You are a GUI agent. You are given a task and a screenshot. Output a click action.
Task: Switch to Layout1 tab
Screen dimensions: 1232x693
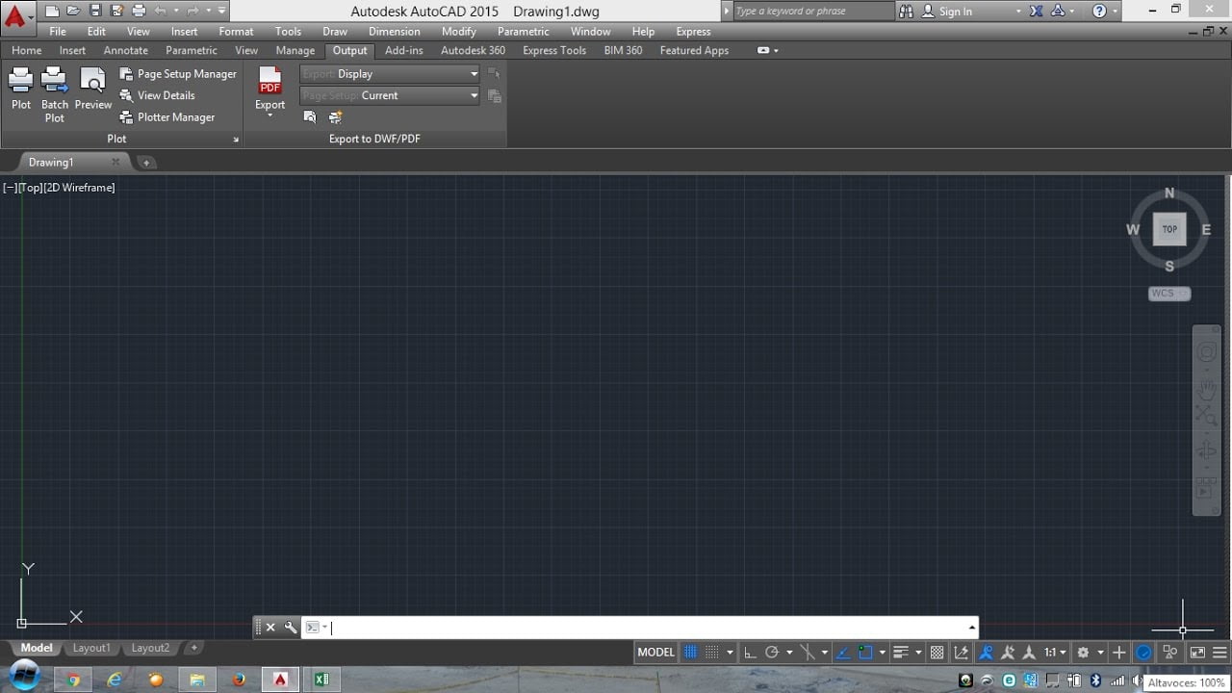click(91, 649)
